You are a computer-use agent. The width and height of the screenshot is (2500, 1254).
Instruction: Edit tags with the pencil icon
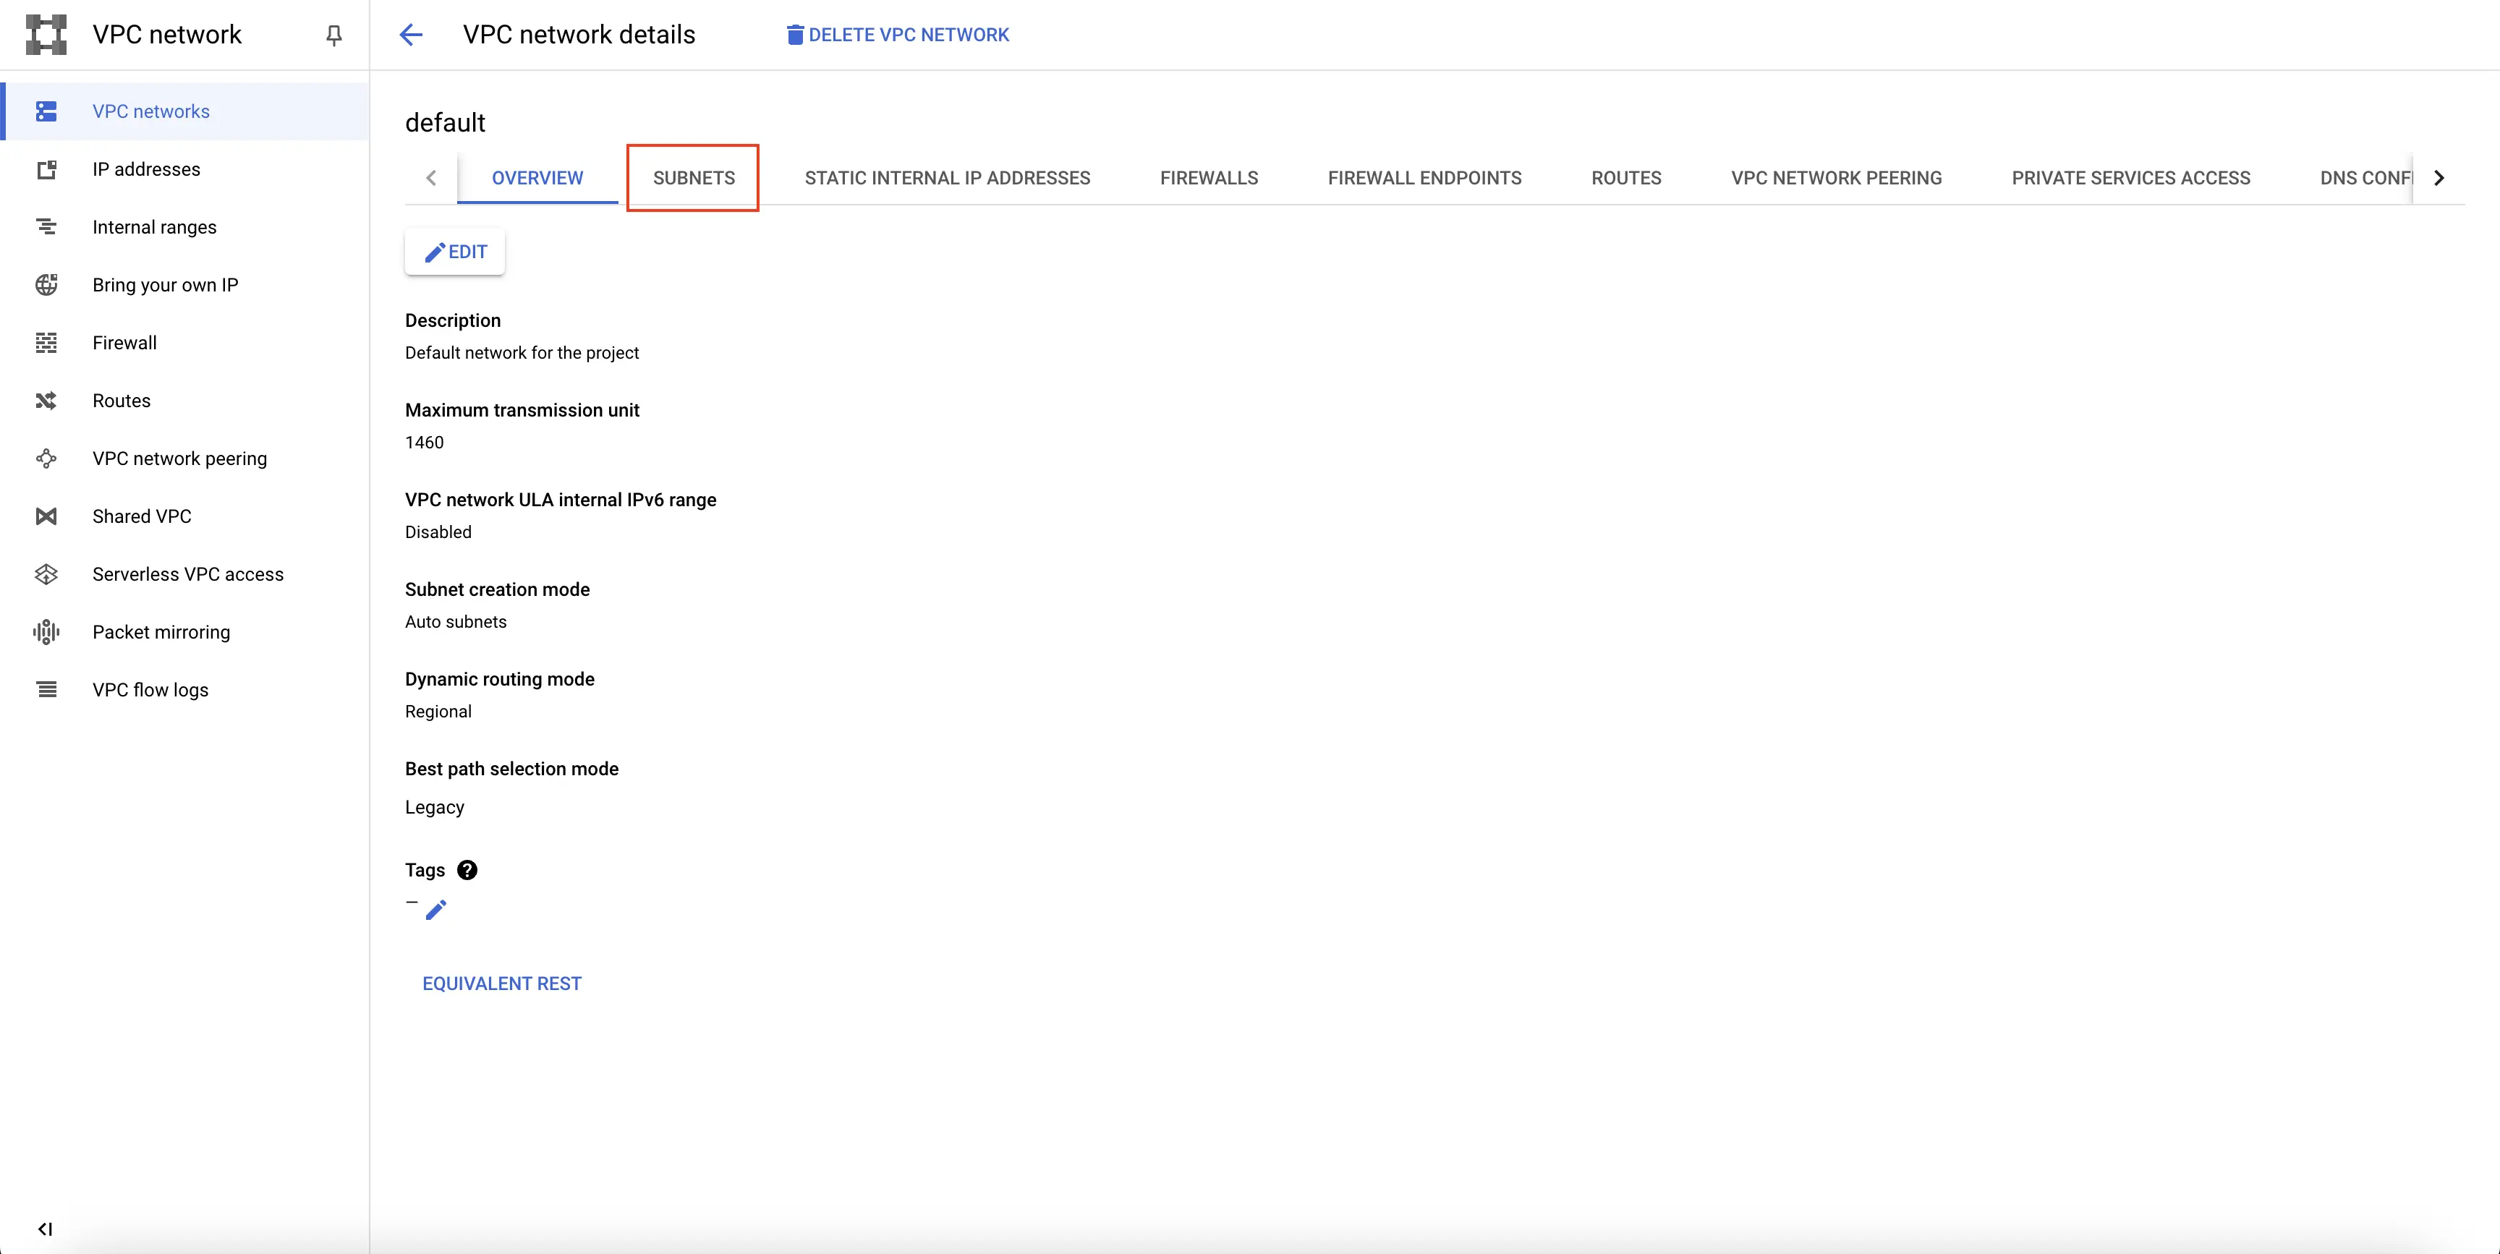tap(435, 910)
